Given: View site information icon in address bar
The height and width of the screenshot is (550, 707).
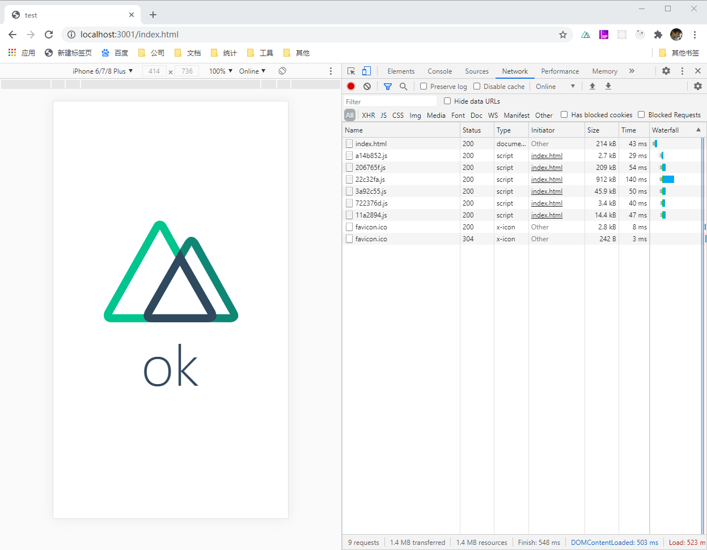Looking at the screenshot, I should (x=71, y=35).
